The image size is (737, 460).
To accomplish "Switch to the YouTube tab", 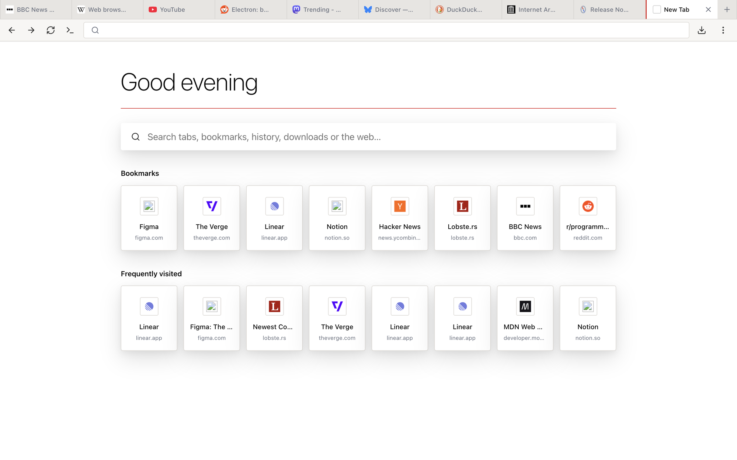I will click(179, 10).
